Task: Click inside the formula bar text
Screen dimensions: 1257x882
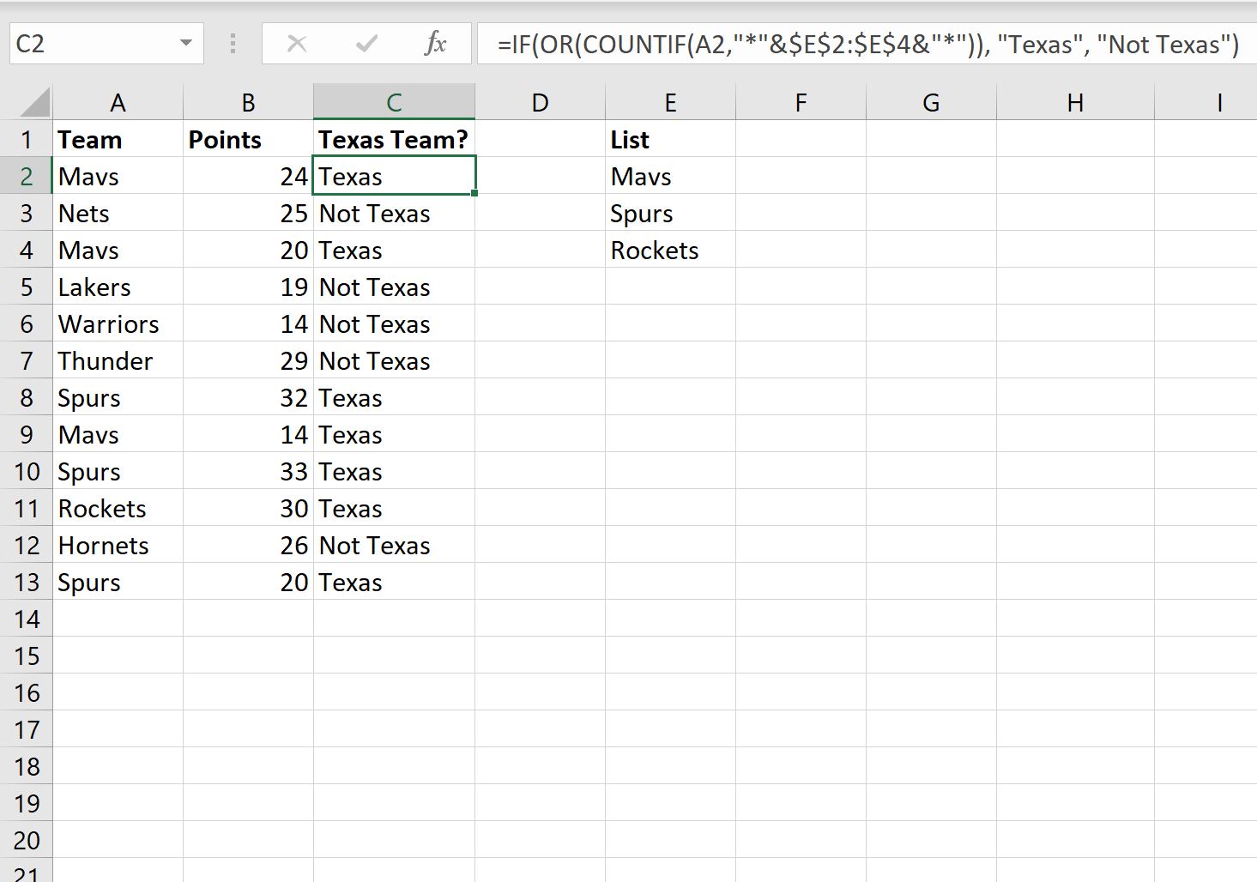Action: click(x=867, y=44)
